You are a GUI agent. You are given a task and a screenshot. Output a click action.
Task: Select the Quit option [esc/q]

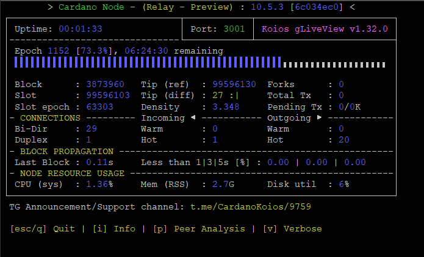pyautogui.click(x=43, y=228)
